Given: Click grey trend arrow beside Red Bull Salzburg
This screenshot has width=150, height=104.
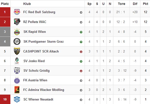Looking at the screenshot, I should pyautogui.click(x=81, y=13).
